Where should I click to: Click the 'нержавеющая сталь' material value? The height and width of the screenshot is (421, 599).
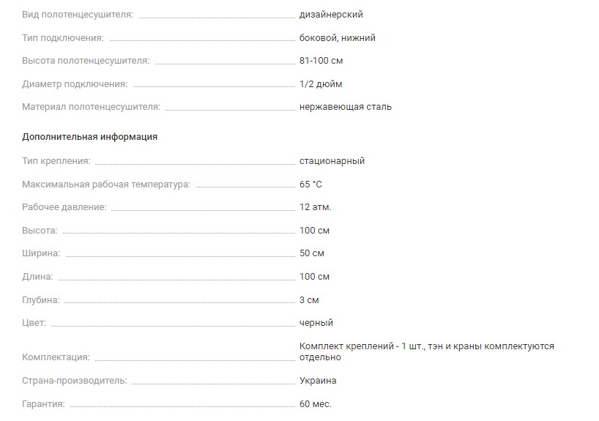346,107
